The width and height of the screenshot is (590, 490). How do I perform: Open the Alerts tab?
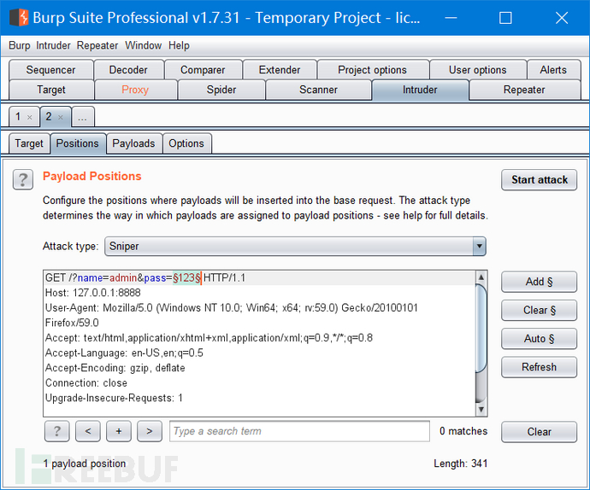point(553,69)
